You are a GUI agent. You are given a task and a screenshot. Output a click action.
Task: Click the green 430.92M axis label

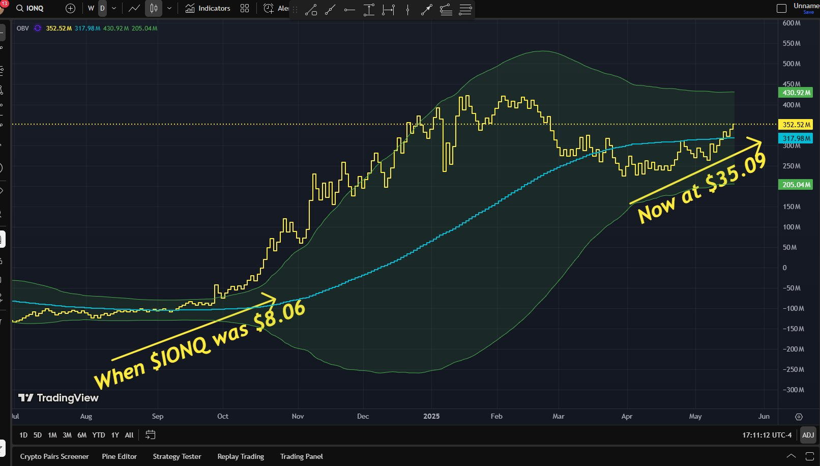coord(796,93)
